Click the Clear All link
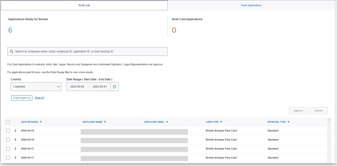The height and width of the screenshot is (166, 337). (39, 98)
